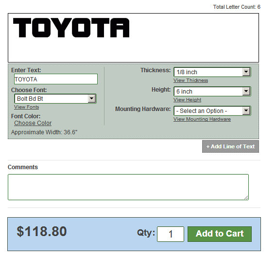Click the Total Letter Count: 6 text
This screenshot has height=254, width=276.
pyautogui.click(x=237, y=7)
